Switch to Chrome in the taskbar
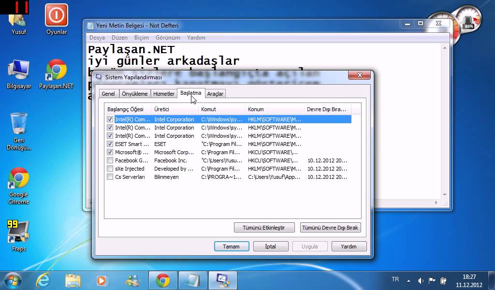Screen dimensions: 495x290 [x=163, y=280]
